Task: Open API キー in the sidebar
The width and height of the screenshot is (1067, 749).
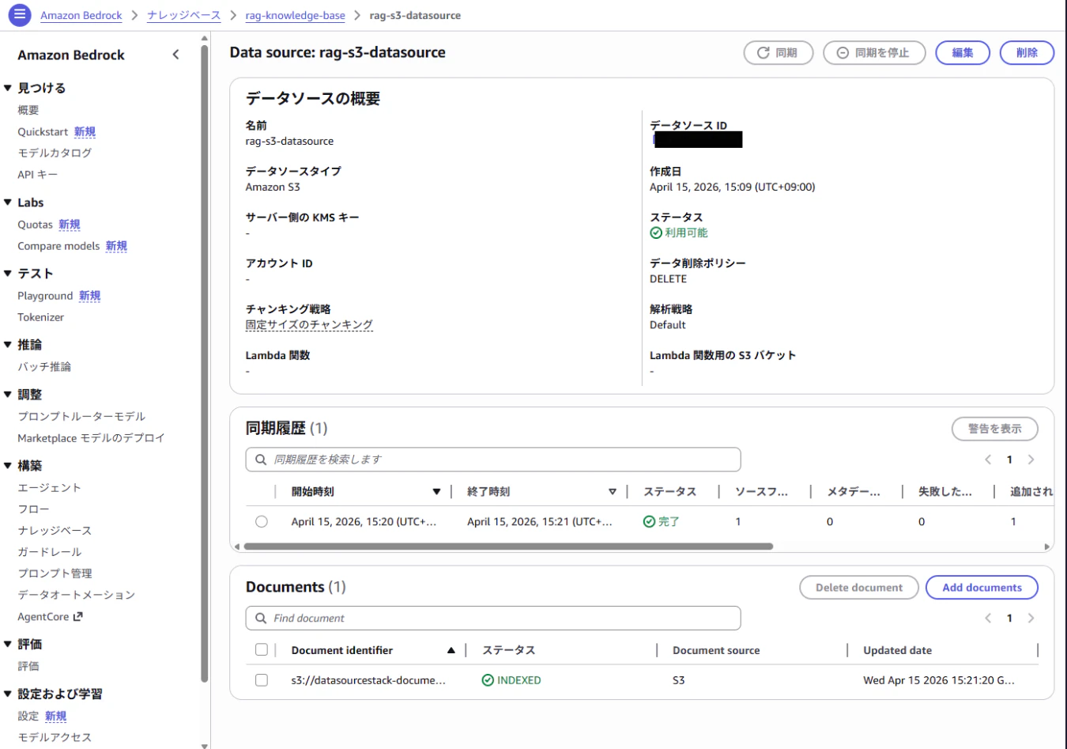Action: coord(37,174)
